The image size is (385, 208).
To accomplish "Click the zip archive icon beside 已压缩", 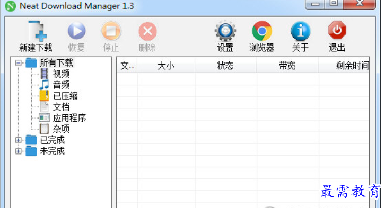I will click(x=44, y=96).
